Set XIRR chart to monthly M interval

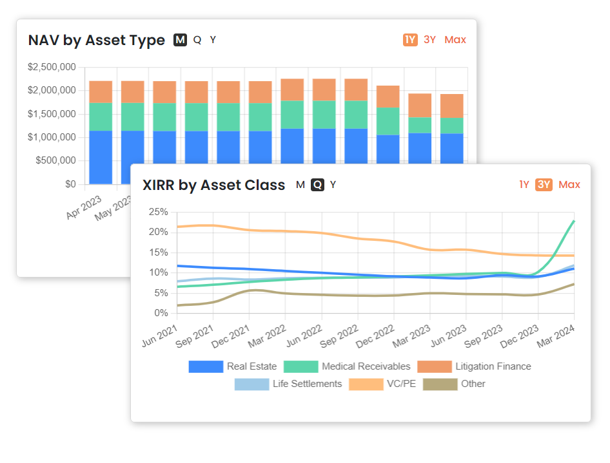pos(300,185)
